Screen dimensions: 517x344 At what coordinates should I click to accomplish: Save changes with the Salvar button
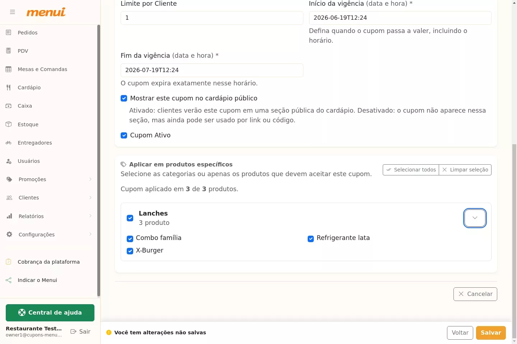click(491, 333)
